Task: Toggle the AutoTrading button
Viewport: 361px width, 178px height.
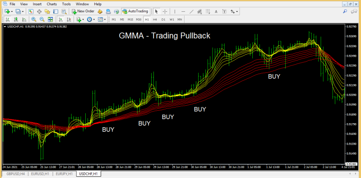Action: [135, 11]
